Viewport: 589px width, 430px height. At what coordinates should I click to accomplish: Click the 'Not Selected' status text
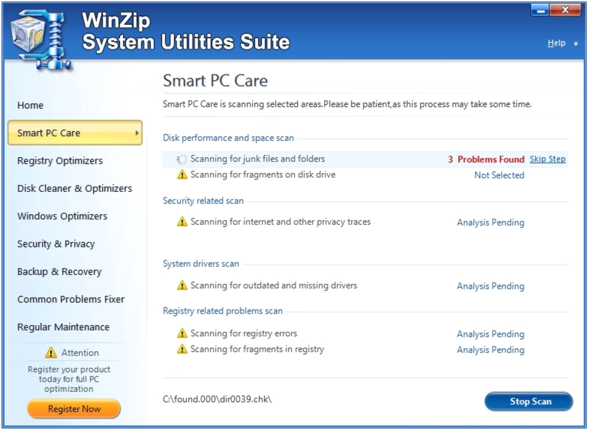(499, 175)
